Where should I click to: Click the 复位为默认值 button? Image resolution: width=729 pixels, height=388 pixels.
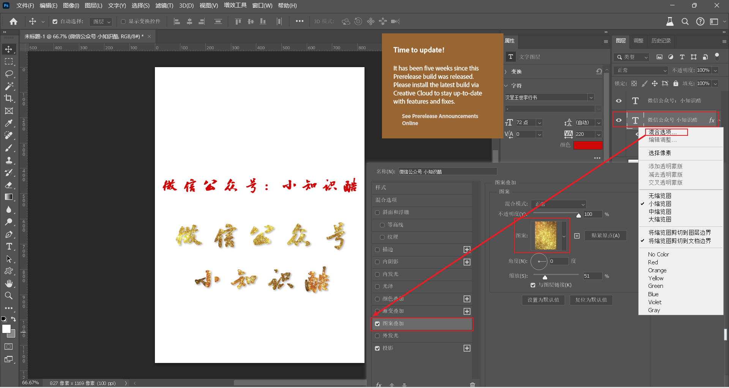click(591, 300)
